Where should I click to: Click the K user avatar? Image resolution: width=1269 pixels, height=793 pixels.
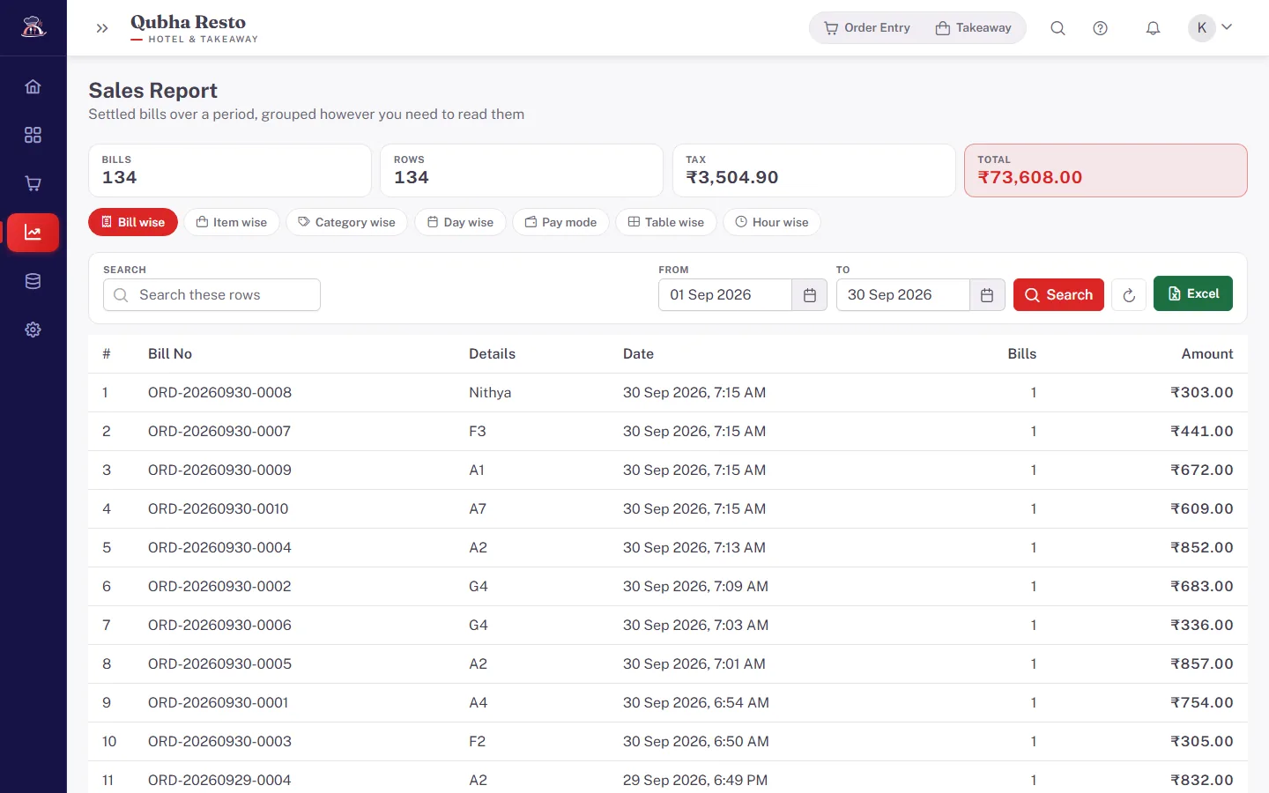click(x=1202, y=28)
